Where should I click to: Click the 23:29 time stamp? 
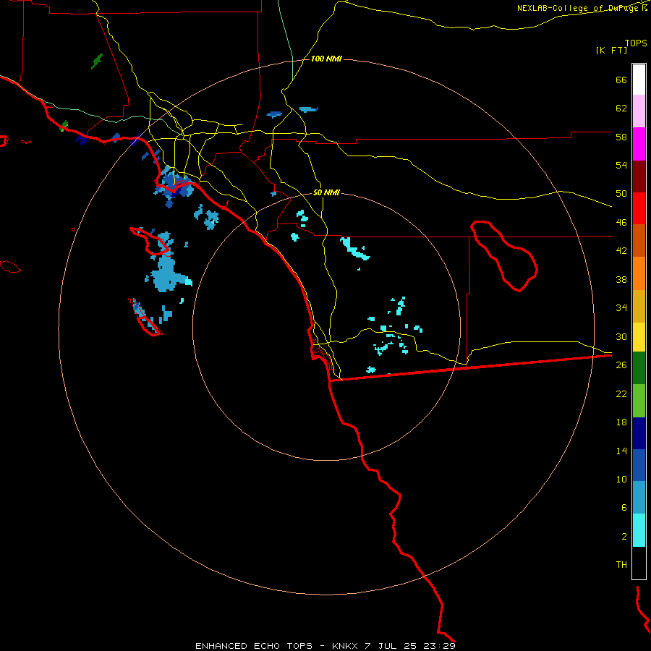point(440,646)
